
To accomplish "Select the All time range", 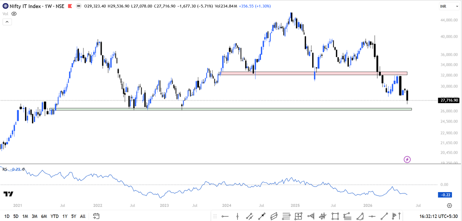I will pos(83,216).
